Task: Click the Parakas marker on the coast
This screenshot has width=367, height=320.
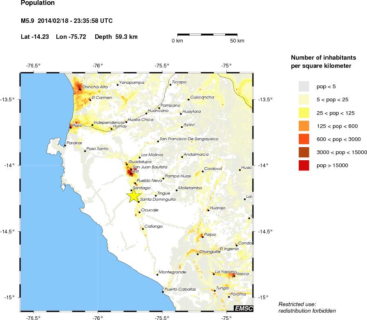Action: [65, 145]
